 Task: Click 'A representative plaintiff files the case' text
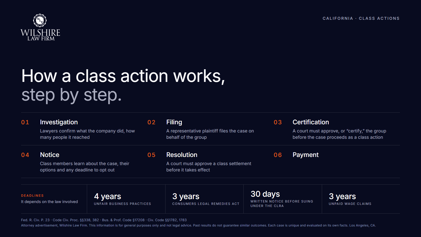[210, 134]
